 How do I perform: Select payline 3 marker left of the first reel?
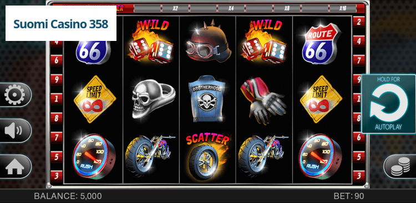tap(56, 176)
